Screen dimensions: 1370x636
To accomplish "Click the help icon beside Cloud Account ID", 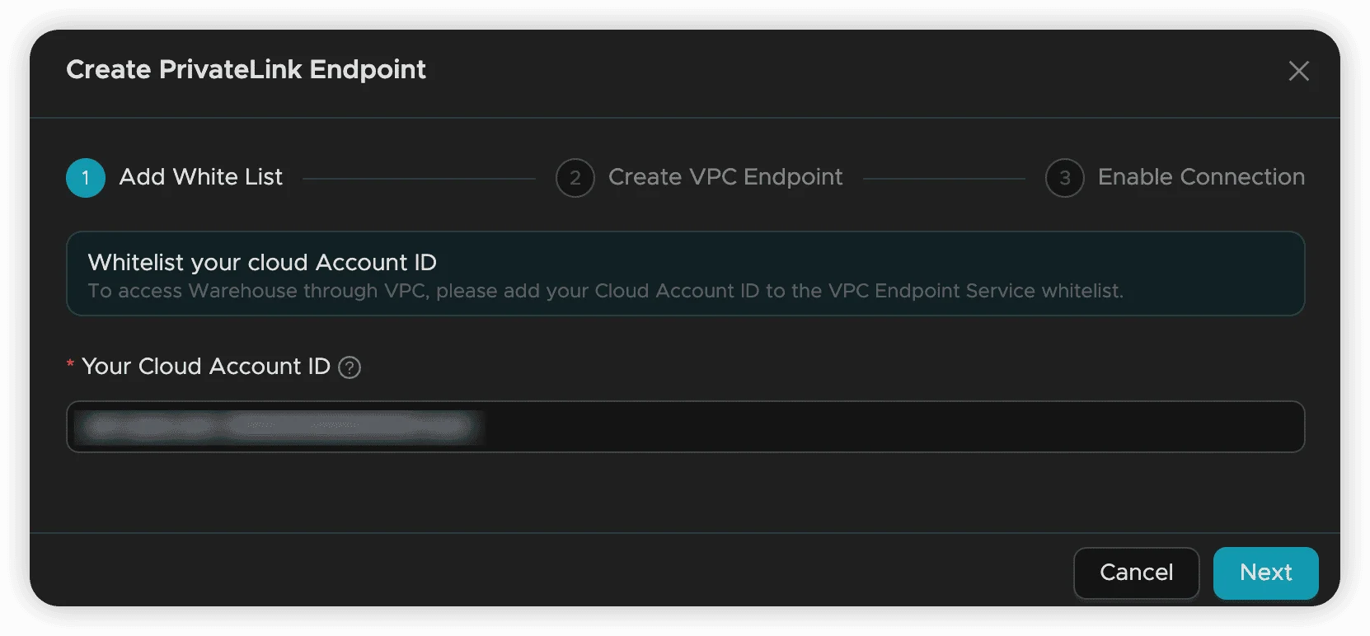I will pos(350,367).
